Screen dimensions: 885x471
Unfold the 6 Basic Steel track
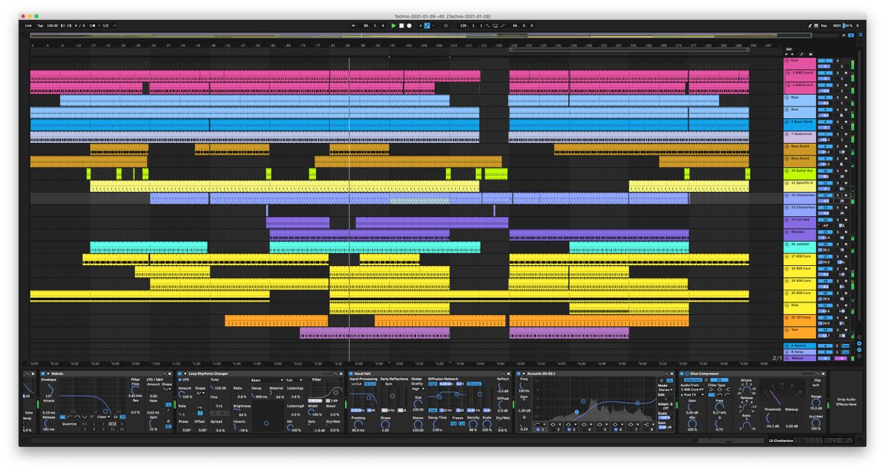coord(787,122)
